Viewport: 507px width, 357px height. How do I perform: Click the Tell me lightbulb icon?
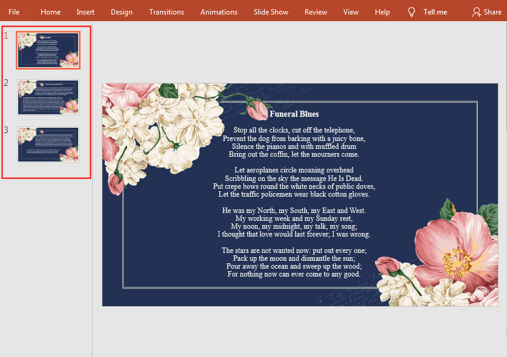coord(411,12)
